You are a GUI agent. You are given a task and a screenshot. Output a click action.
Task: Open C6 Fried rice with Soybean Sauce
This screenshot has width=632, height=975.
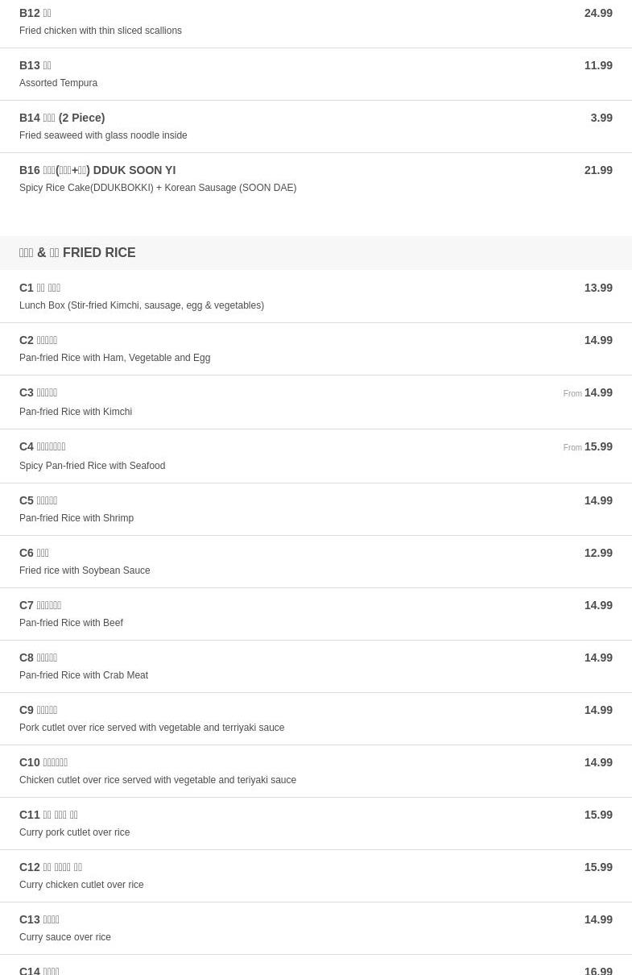point(316,562)
